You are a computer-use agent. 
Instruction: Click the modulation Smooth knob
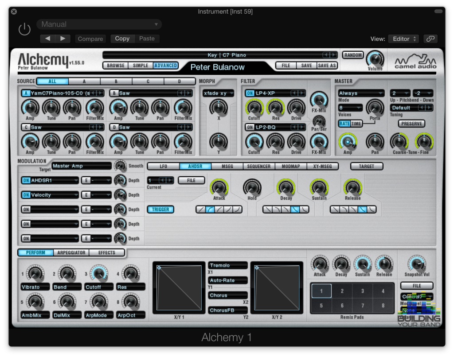120,166
